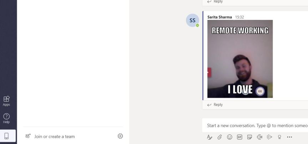Click the download mobile app icon
Image resolution: width=308 pixels, height=144 pixels.
coord(6,136)
